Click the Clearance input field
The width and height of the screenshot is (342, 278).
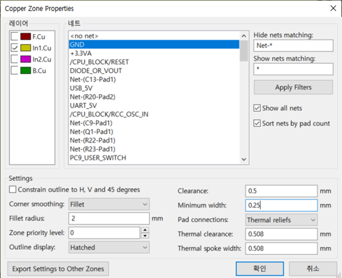281,191
